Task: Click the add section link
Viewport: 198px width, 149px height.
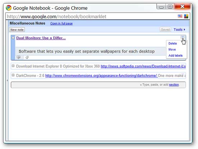Action: tap(174, 85)
